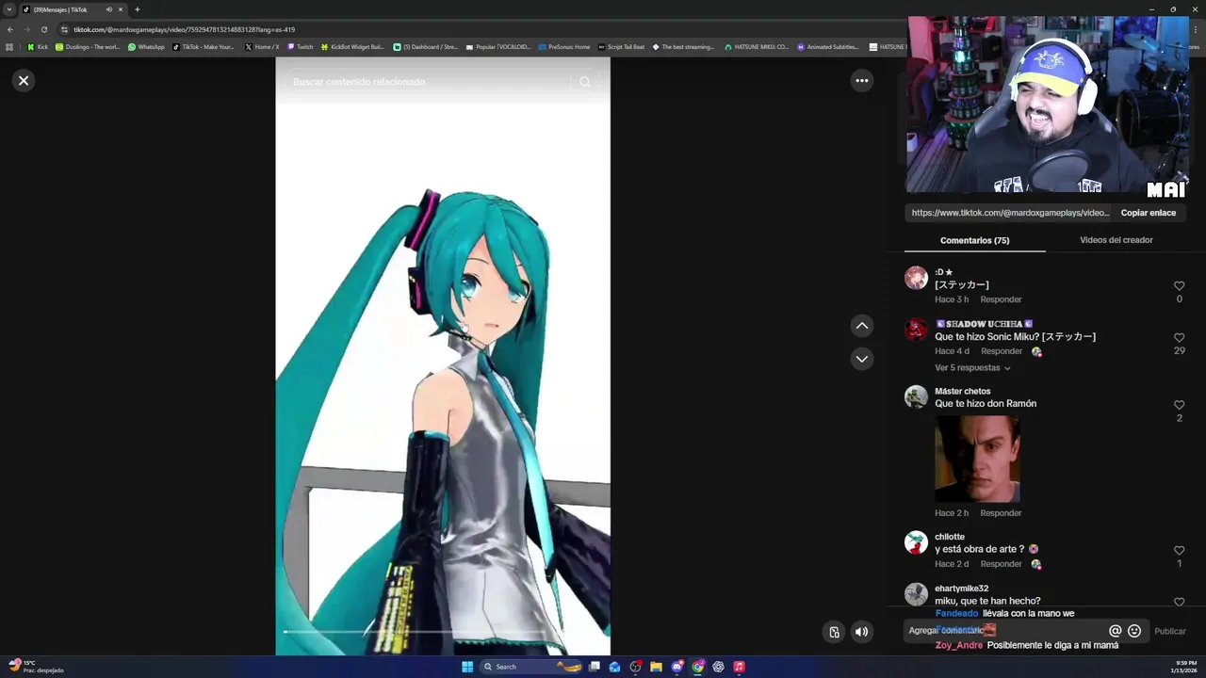This screenshot has width=1206, height=678.
Task: Open the emoji picker in the comment box
Action: coord(1134,631)
